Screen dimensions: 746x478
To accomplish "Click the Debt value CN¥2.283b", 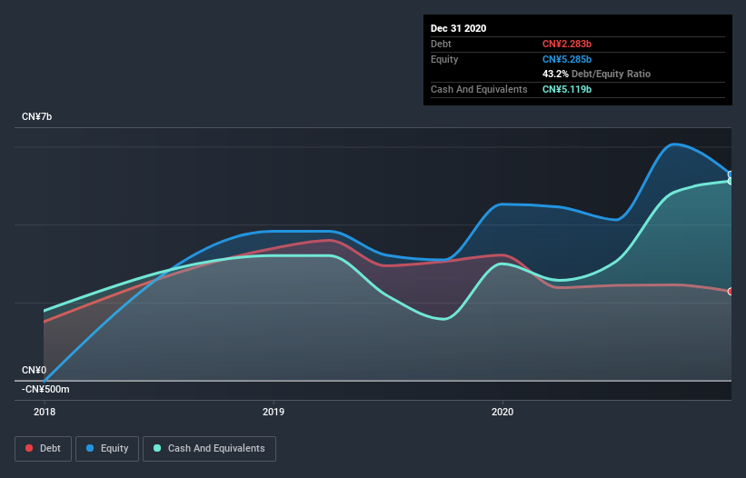I will (567, 45).
